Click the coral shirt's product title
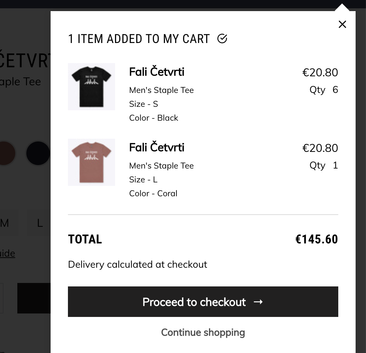The width and height of the screenshot is (366, 353). coord(156,147)
